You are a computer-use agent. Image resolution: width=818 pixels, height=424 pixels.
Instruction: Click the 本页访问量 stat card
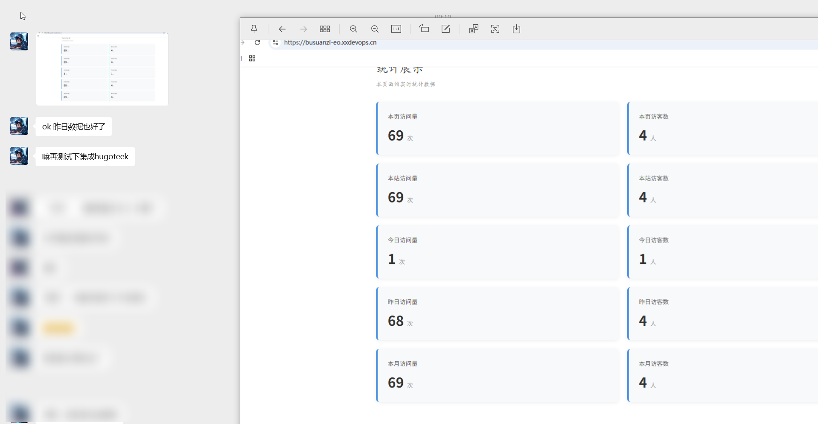(x=498, y=128)
